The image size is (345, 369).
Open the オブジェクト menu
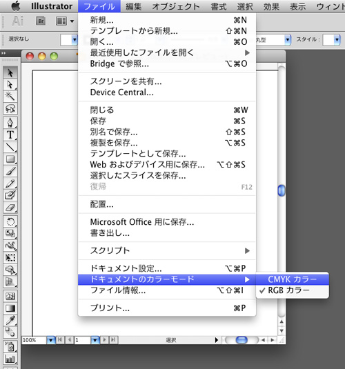click(x=176, y=6)
